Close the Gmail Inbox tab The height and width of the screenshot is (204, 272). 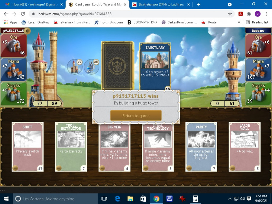(62, 5)
